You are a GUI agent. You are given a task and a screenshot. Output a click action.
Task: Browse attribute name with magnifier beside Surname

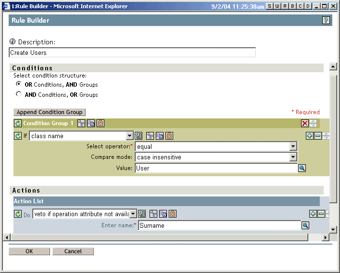(x=305, y=225)
